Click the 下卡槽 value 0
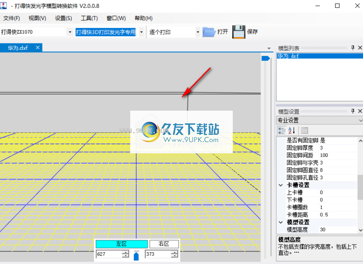363x264 pixels. click(338, 200)
